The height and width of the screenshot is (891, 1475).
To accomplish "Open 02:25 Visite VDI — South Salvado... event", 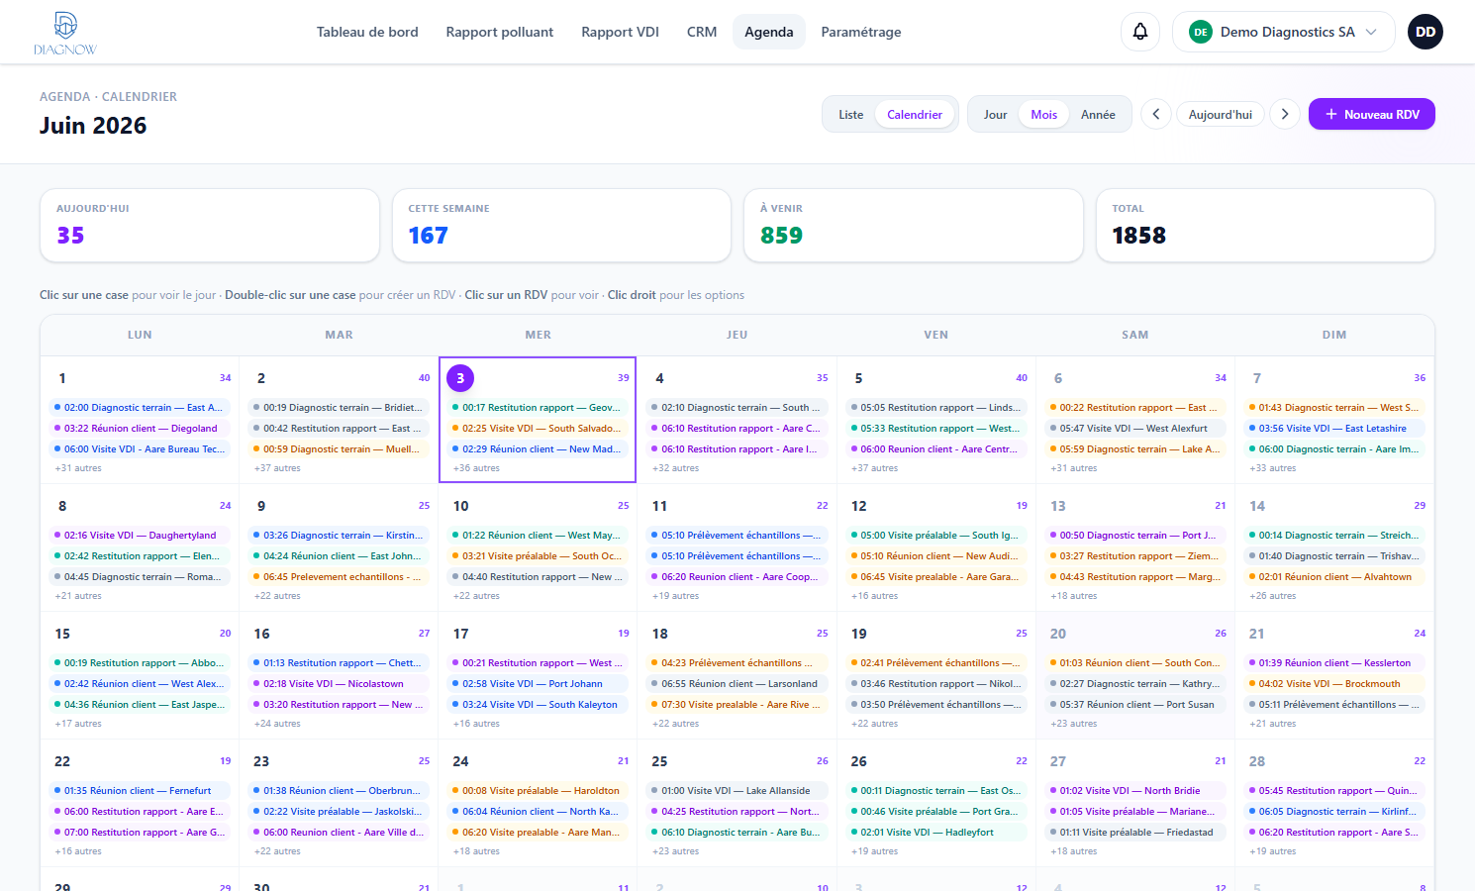I will click(538, 428).
